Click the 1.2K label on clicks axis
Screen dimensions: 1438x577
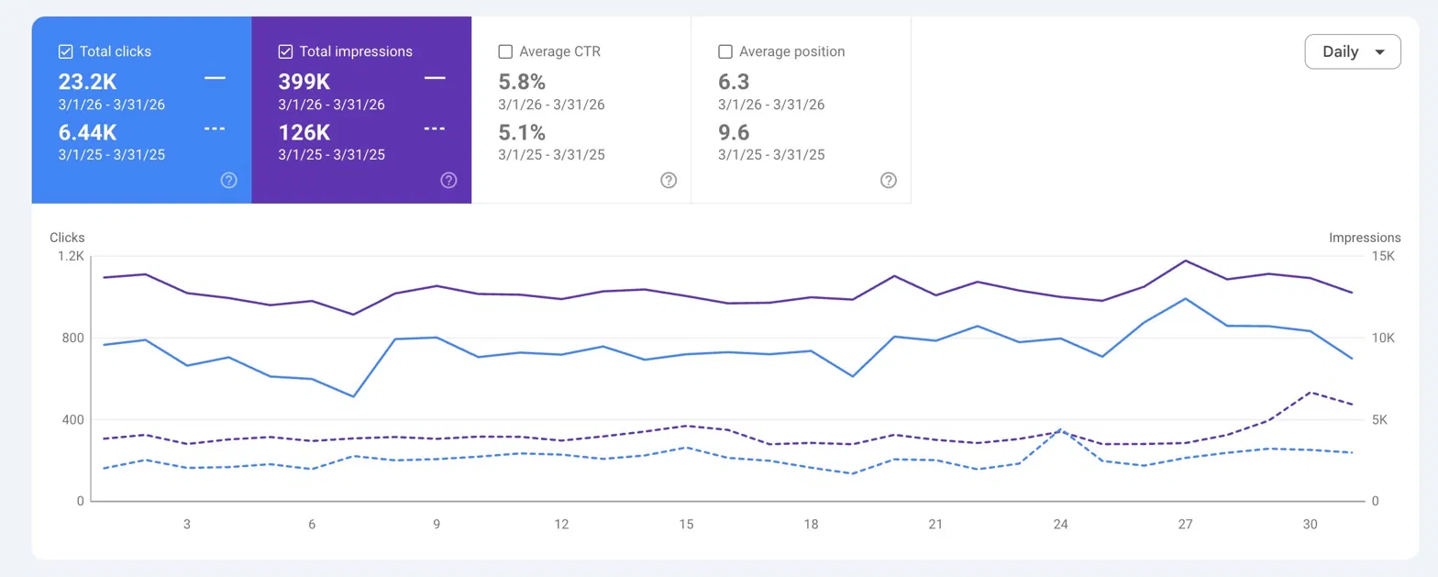tap(71, 257)
